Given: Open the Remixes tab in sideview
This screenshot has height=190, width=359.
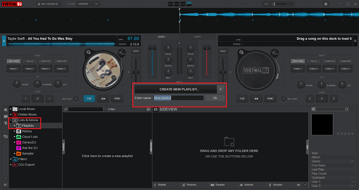Looking at the screenshot, I should tap(189, 185).
